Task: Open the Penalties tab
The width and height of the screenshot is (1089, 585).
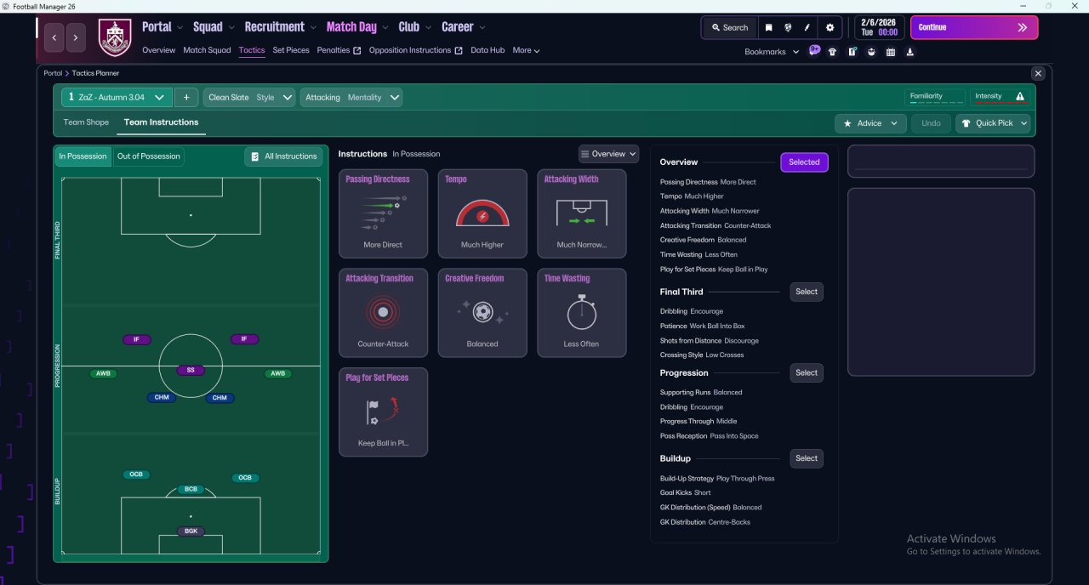Action: tap(339, 50)
